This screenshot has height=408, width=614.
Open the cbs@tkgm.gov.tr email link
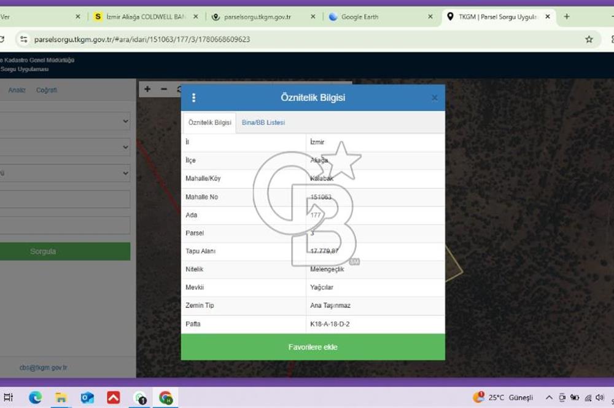[x=44, y=367]
